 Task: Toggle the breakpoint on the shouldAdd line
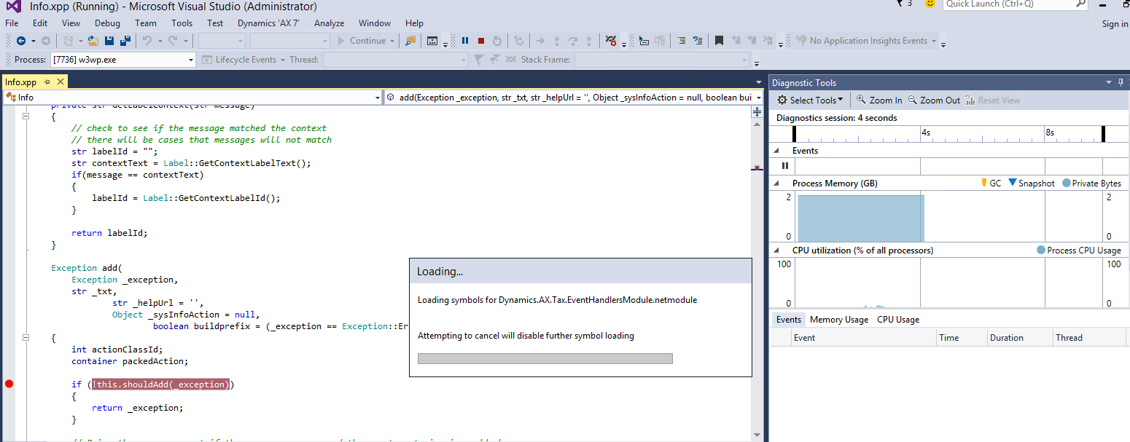(x=9, y=384)
